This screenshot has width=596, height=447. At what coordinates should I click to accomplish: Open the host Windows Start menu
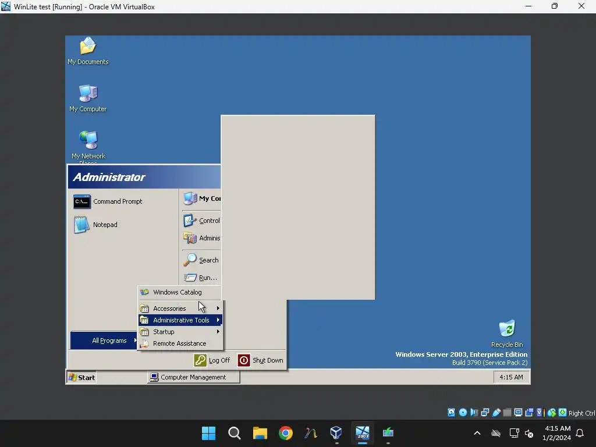coord(208,433)
